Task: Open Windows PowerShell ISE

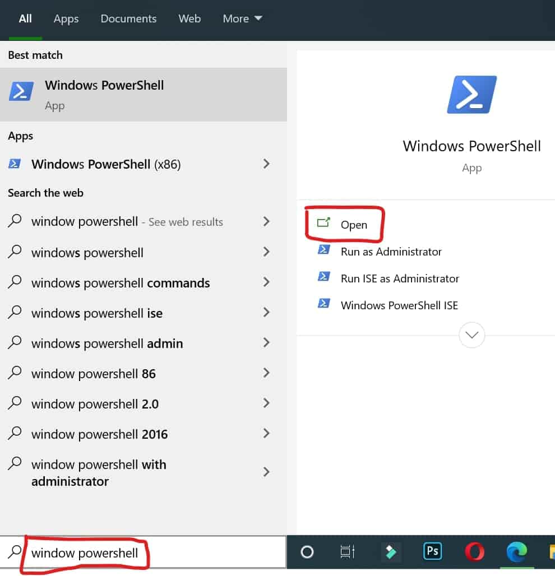Action: (399, 305)
